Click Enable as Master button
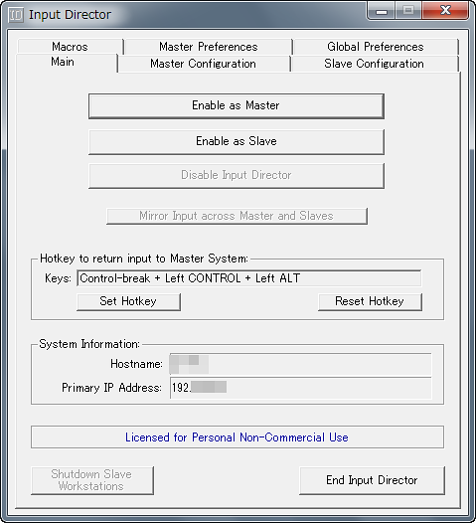Screen dimensions: 476x523 (237, 106)
